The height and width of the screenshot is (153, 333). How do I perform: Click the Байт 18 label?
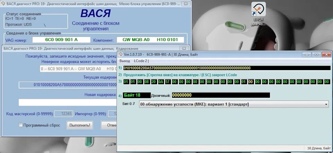coord(137,95)
